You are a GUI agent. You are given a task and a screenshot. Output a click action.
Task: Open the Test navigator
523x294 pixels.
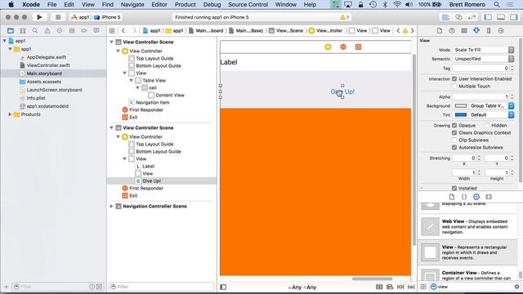click(x=60, y=31)
